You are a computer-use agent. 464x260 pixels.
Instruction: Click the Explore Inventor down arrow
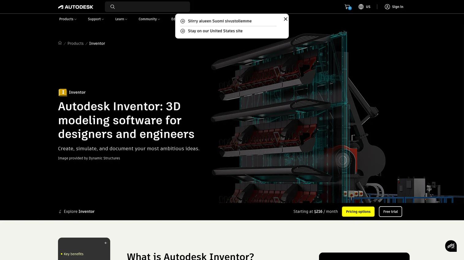point(60,211)
